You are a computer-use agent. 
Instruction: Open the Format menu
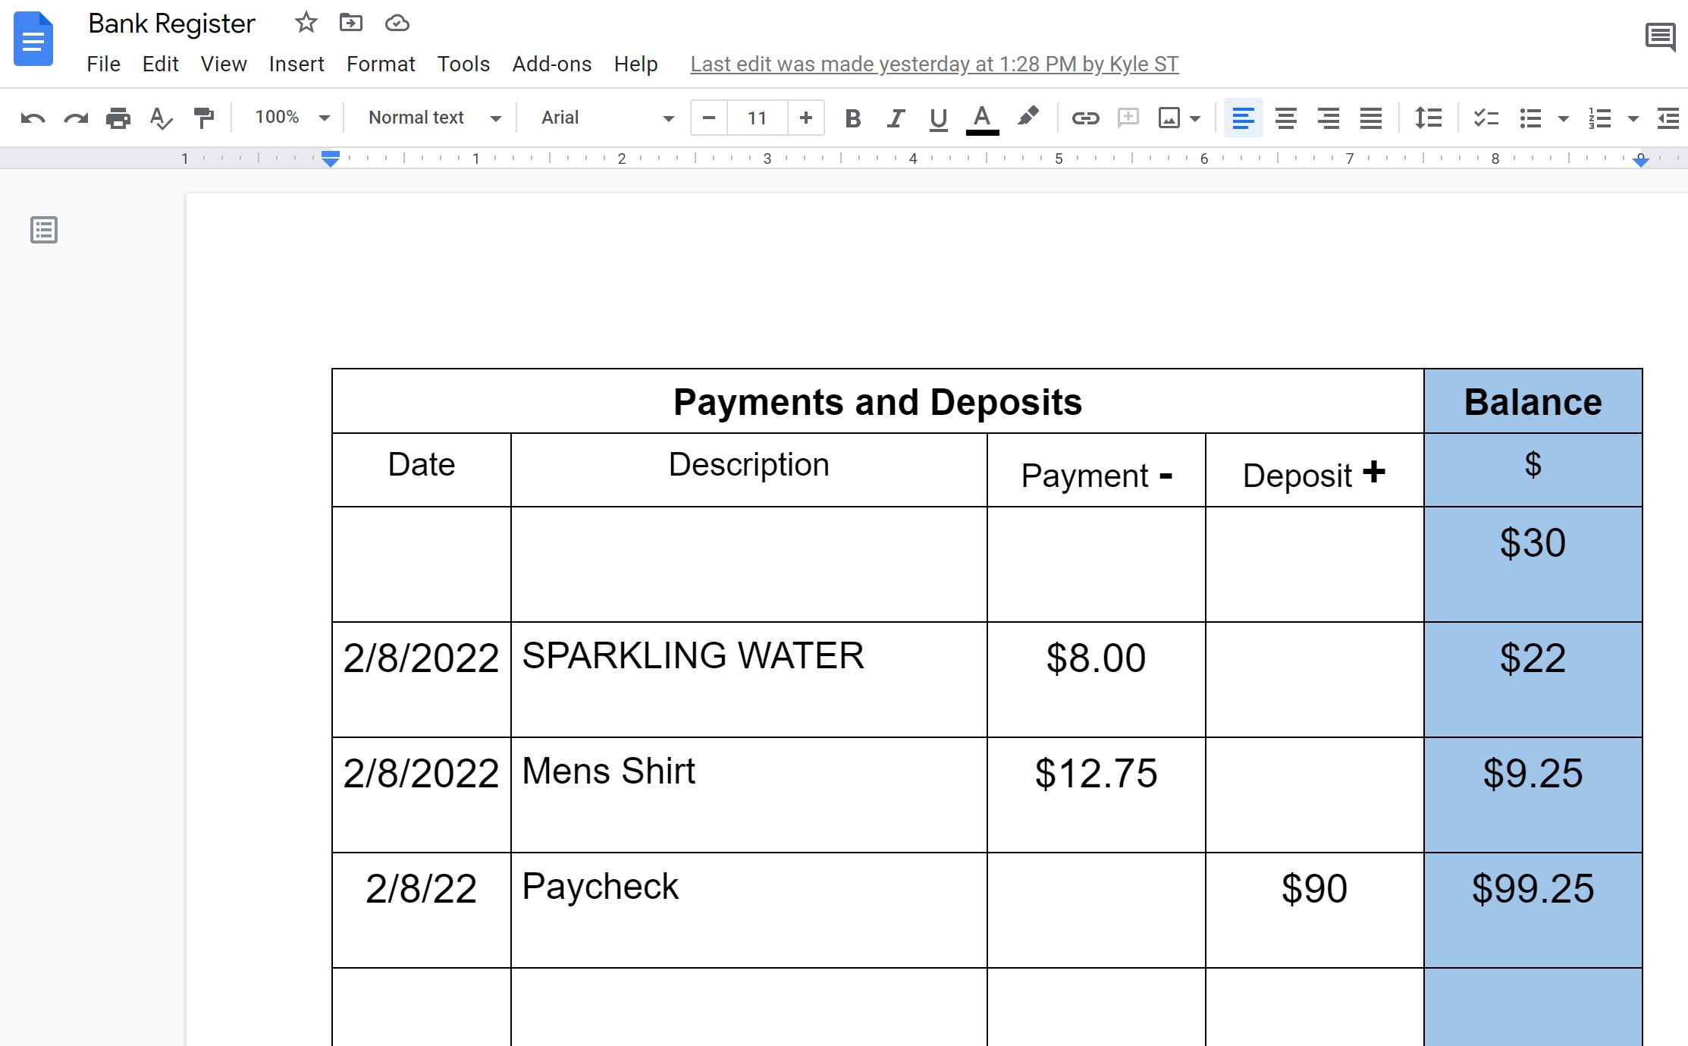(381, 64)
